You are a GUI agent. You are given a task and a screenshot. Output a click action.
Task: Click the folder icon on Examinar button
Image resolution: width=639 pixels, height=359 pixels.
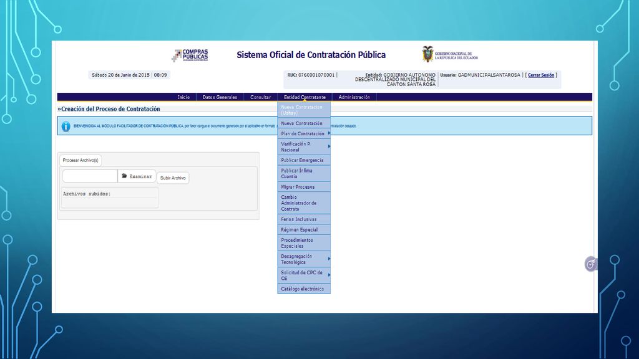click(x=124, y=176)
